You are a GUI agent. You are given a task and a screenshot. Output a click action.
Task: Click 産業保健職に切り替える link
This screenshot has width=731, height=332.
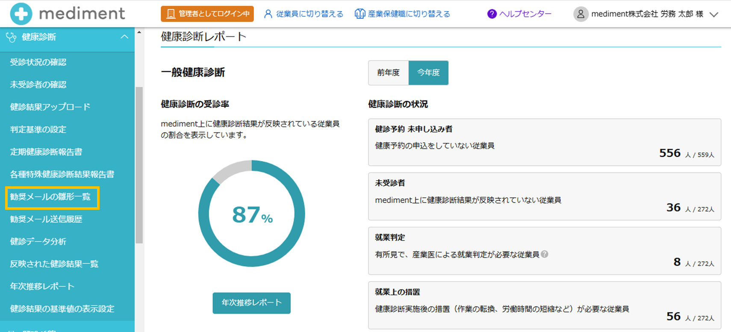pos(402,14)
